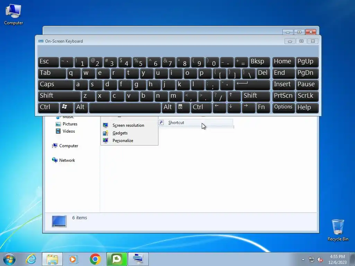Open the green chat app taskbar icon
This screenshot has width=355, height=266.
[x=117, y=259]
